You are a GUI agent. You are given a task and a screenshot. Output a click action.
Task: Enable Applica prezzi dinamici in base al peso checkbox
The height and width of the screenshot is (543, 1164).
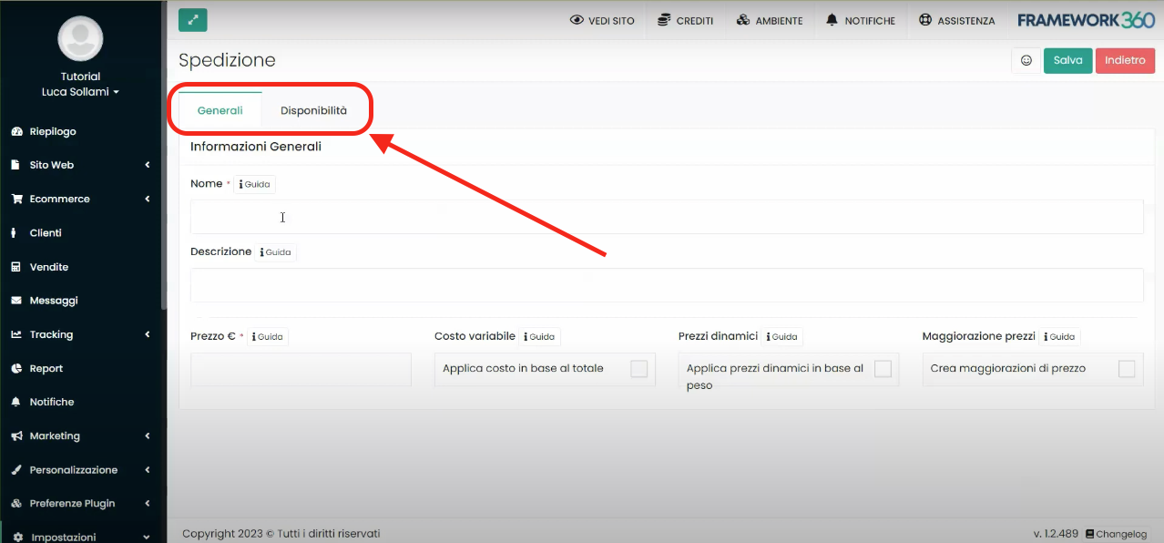[883, 368]
